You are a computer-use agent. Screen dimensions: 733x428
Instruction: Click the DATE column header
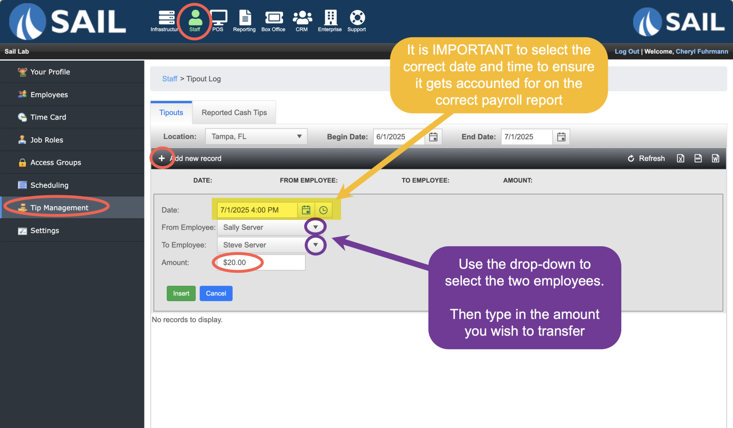point(203,180)
